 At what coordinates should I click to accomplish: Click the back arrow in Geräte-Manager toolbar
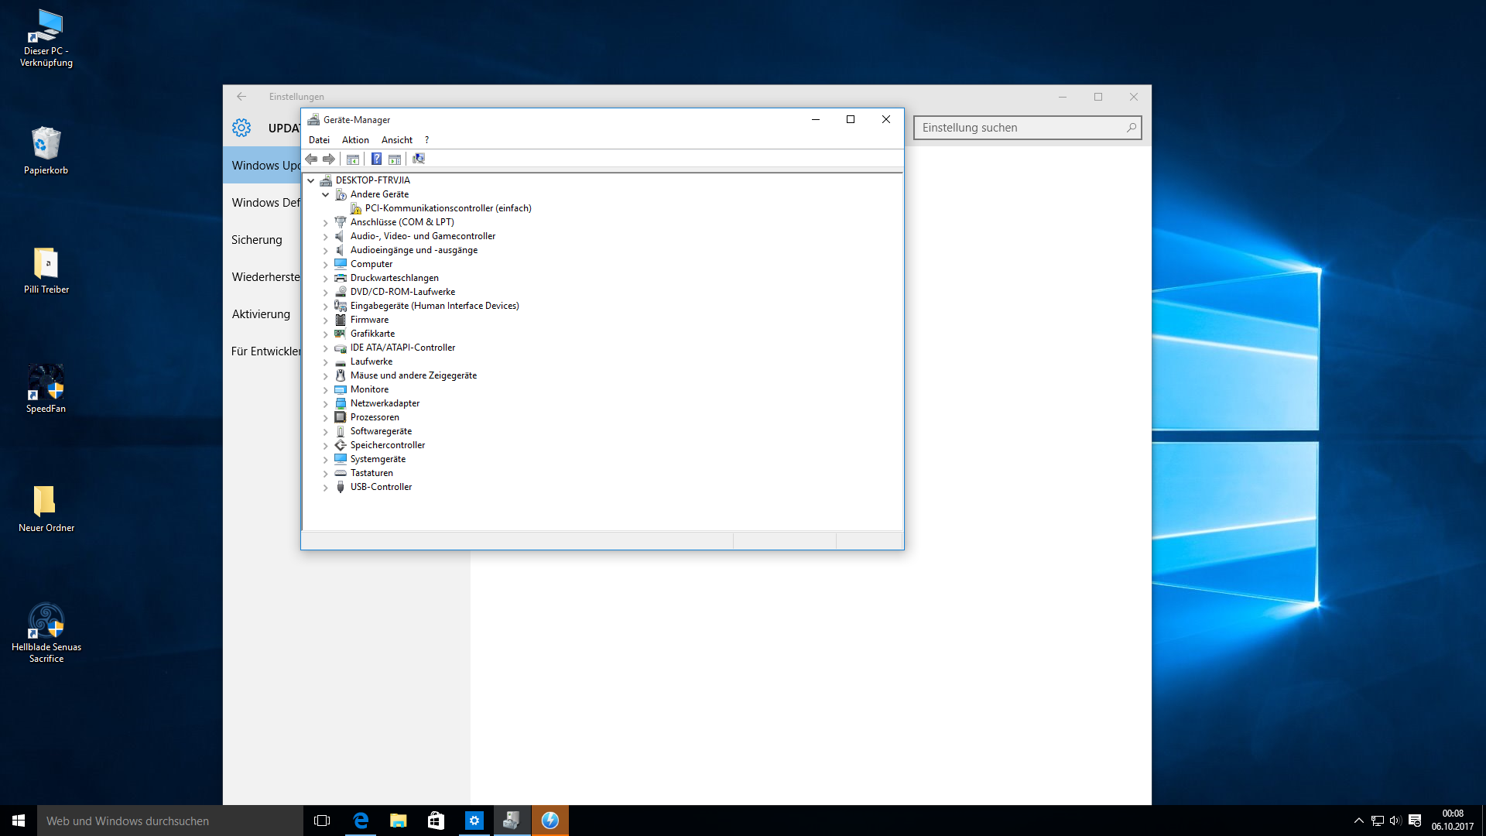[311, 159]
